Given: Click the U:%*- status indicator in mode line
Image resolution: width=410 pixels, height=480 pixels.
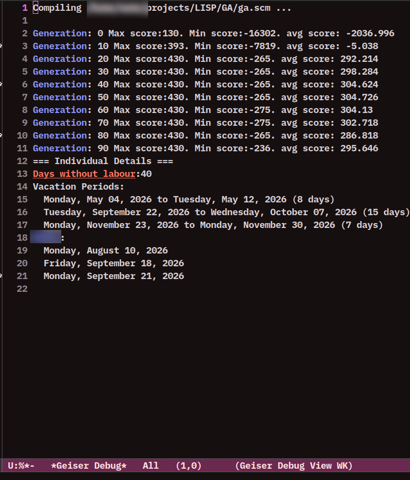Looking at the screenshot, I should pos(22,466).
